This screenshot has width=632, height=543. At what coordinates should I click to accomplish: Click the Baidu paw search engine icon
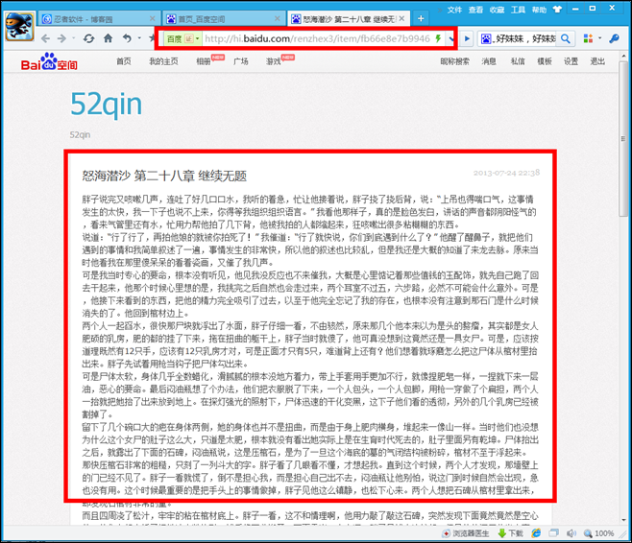click(486, 39)
